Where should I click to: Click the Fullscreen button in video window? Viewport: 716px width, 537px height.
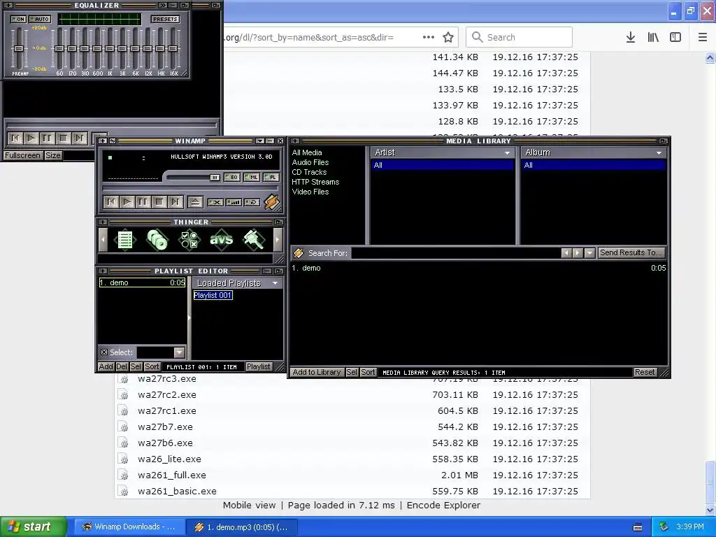[22, 155]
